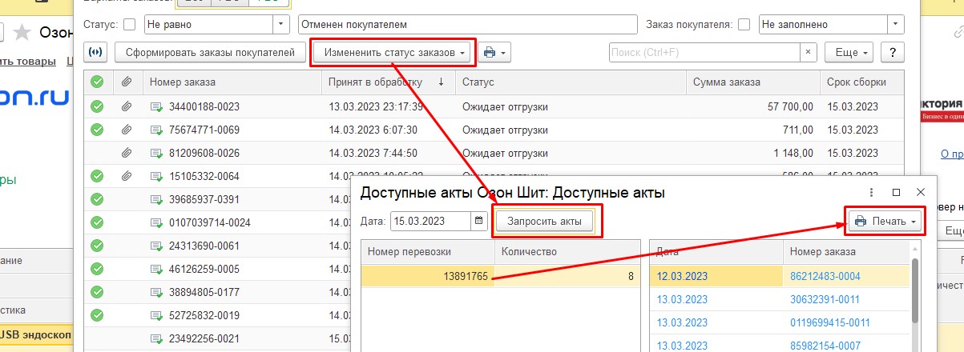
Task: Click document icon of order 39685937-0391
Action: click(x=156, y=199)
